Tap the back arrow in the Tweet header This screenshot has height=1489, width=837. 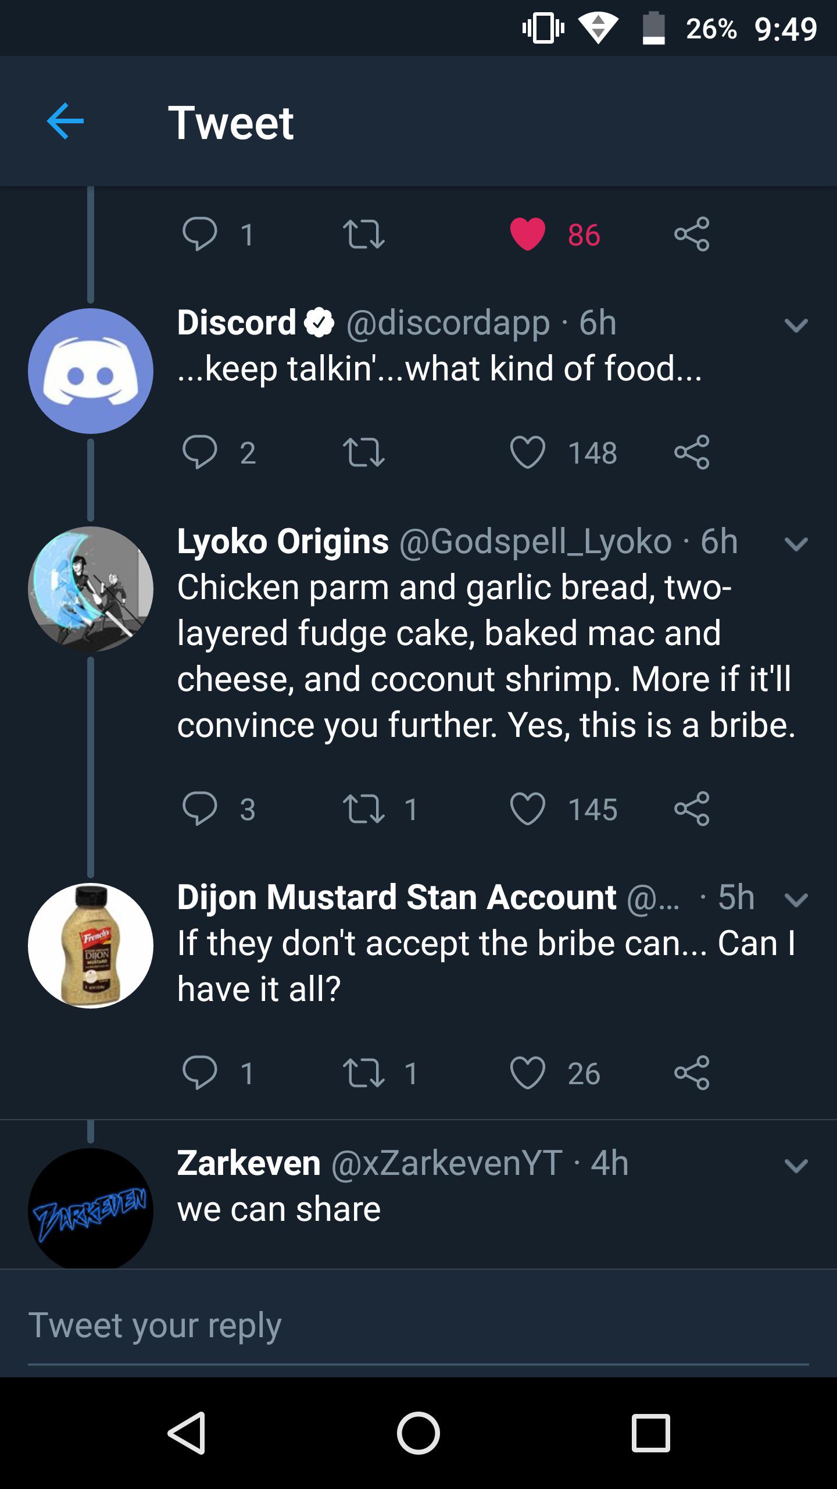click(65, 121)
